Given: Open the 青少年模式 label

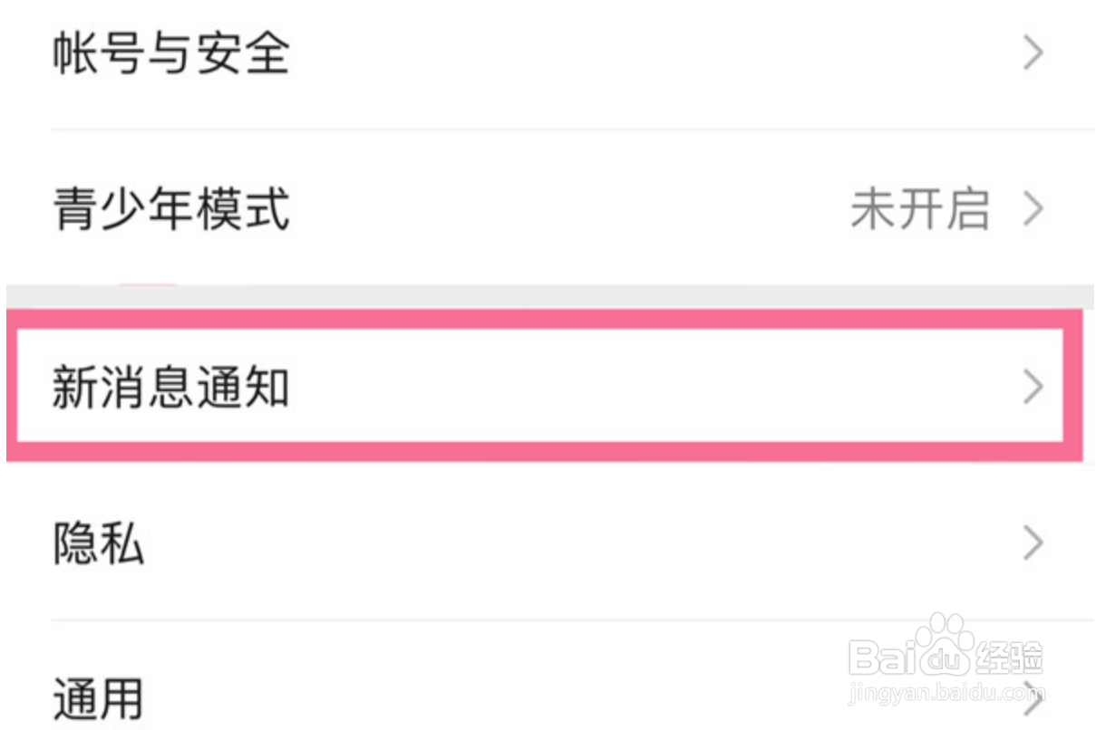Looking at the screenshot, I should pyautogui.click(x=170, y=210).
